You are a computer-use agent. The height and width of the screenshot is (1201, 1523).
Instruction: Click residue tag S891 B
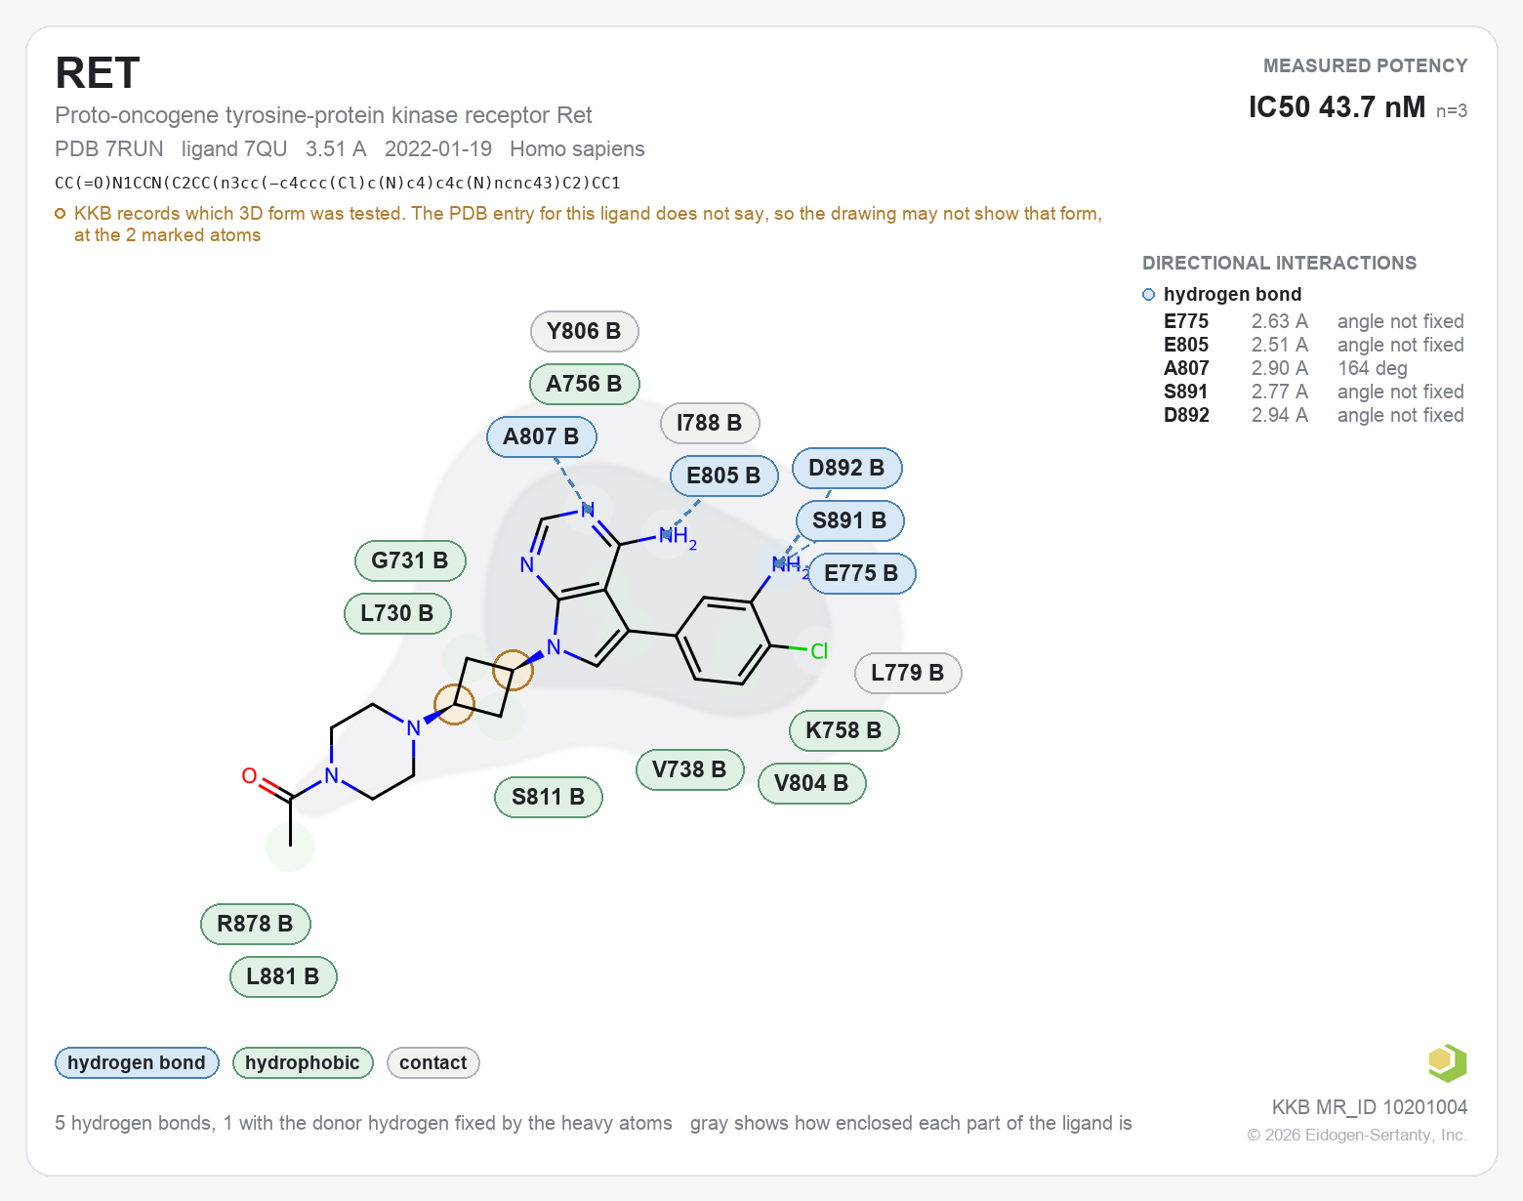coord(849,520)
